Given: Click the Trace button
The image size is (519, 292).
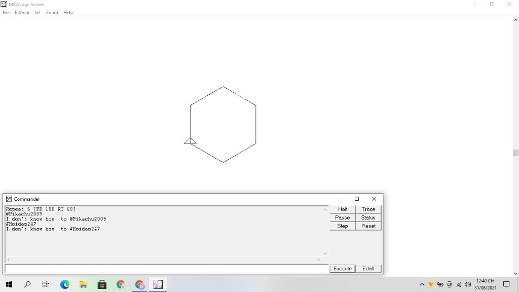Looking at the screenshot, I should pyautogui.click(x=368, y=209).
